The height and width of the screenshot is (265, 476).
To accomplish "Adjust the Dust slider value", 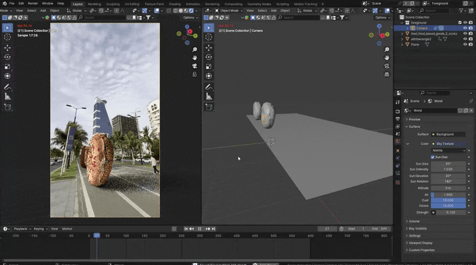I will [448, 200].
